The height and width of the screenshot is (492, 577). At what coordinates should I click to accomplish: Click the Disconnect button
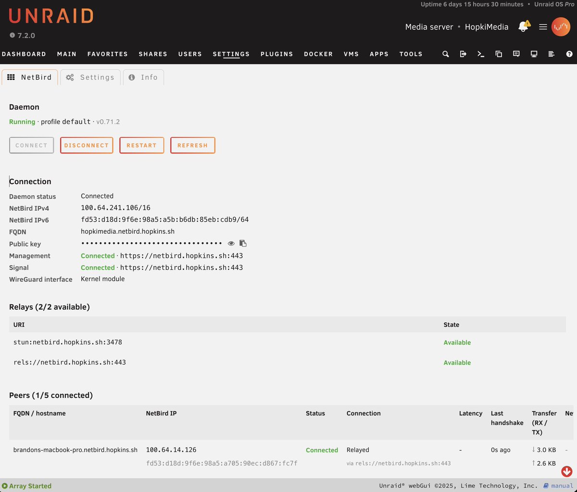point(87,145)
